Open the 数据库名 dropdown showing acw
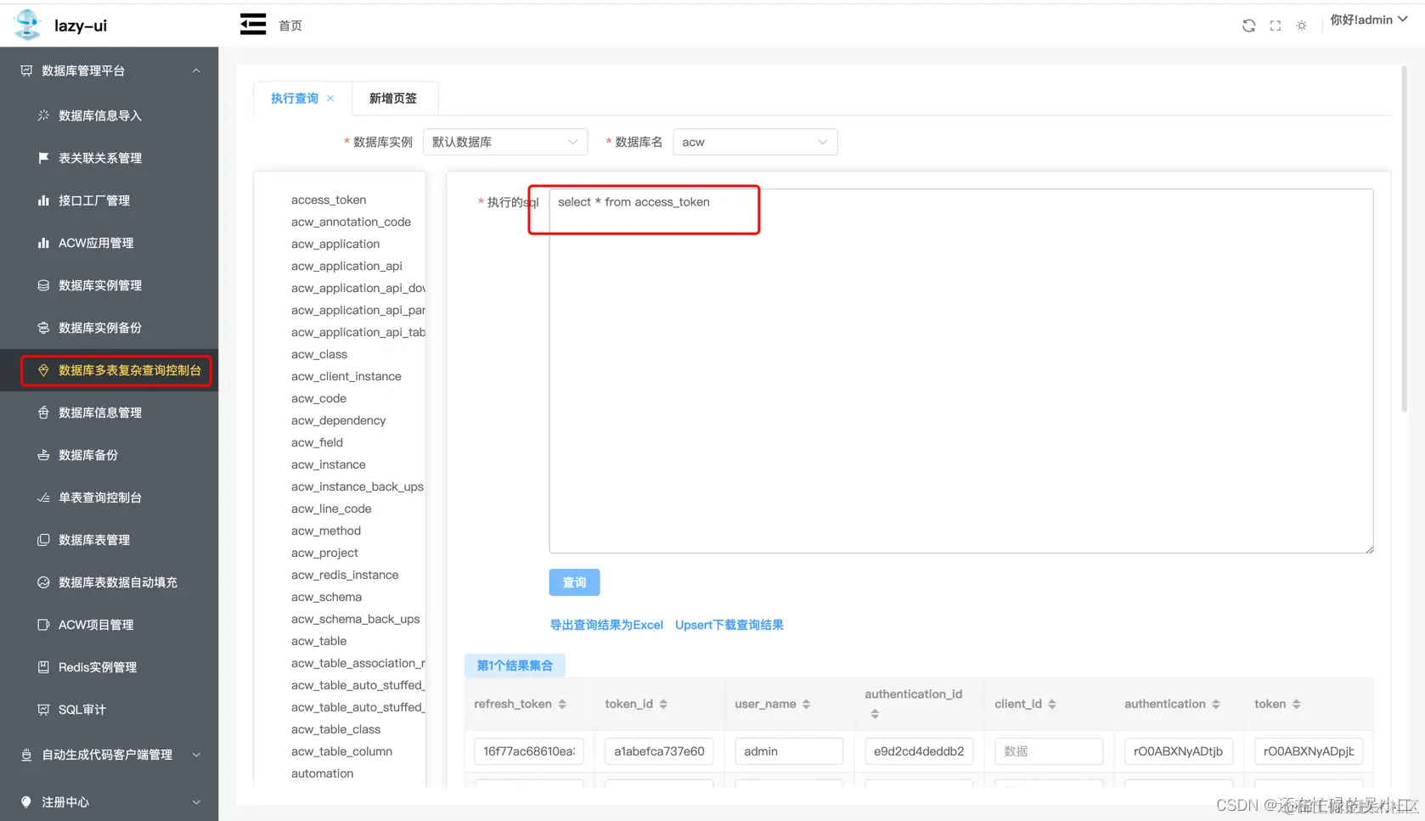The image size is (1425, 821). [755, 142]
